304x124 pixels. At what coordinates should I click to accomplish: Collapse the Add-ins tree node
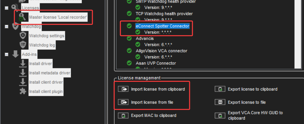(6, 54)
